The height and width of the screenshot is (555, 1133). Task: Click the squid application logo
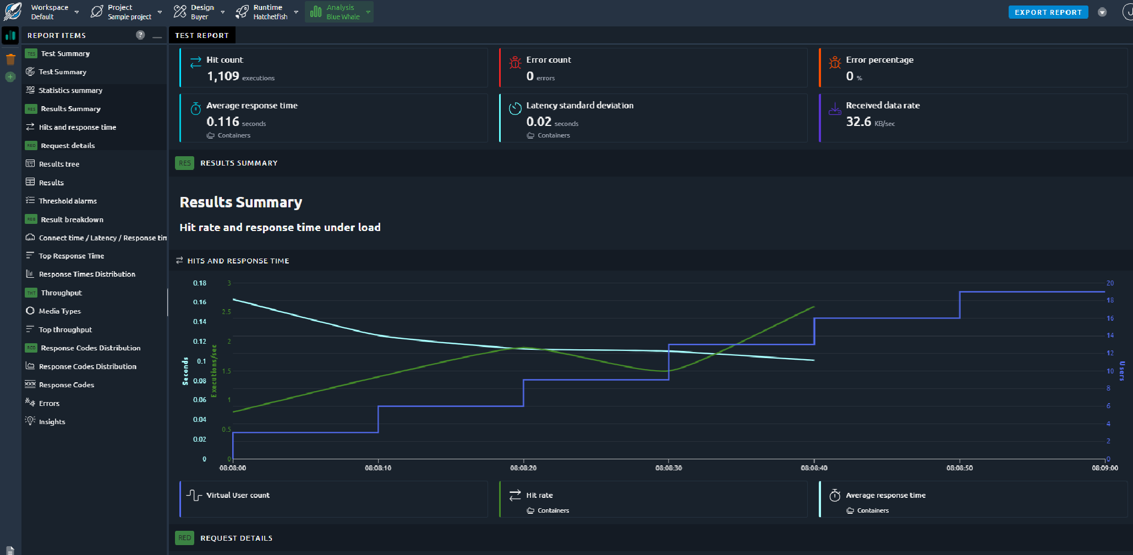pos(12,12)
